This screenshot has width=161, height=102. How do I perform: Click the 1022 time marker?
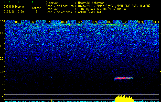point(33,22)
